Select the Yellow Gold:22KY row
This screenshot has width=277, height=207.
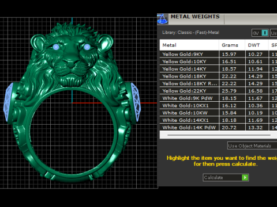pyautogui.click(x=218, y=91)
